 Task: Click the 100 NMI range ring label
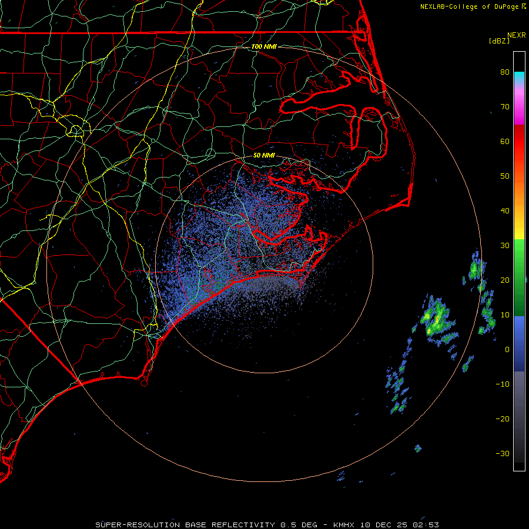(x=264, y=46)
